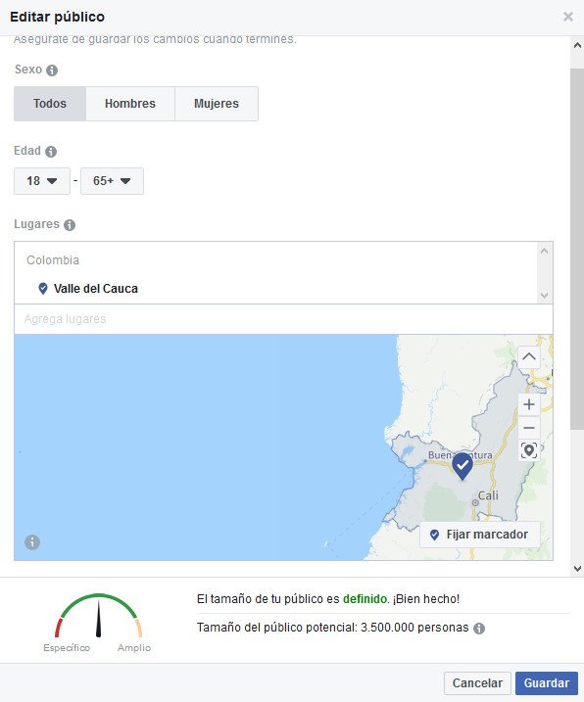Click the Cali city label on map
Image resolution: width=584 pixels, height=702 pixels.
coord(488,495)
